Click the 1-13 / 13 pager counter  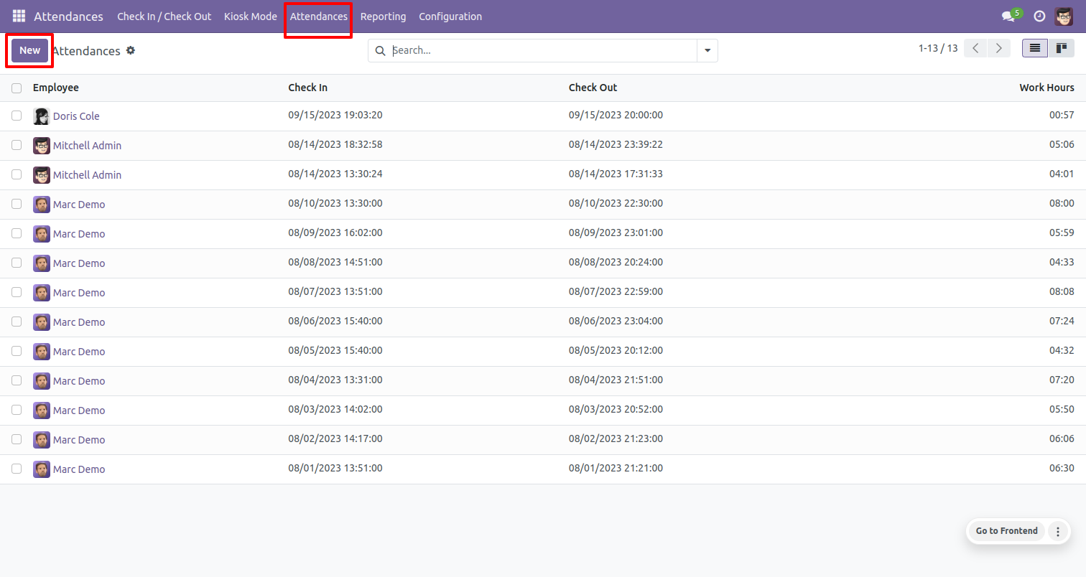(938, 48)
